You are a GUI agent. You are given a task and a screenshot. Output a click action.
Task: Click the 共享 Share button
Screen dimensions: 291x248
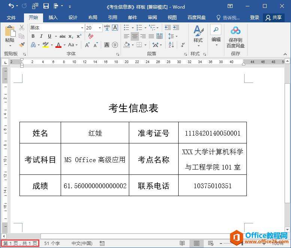pos(273,18)
